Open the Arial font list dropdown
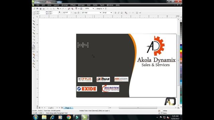Screen dimensions: 214x120 100,13
